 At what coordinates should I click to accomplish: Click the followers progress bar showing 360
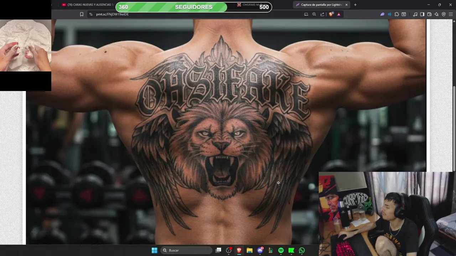pos(193,7)
